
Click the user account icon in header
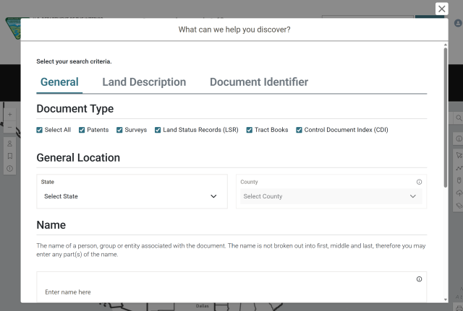click(458, 23)
